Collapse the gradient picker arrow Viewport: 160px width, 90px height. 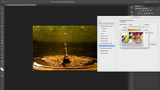[140, 30]
